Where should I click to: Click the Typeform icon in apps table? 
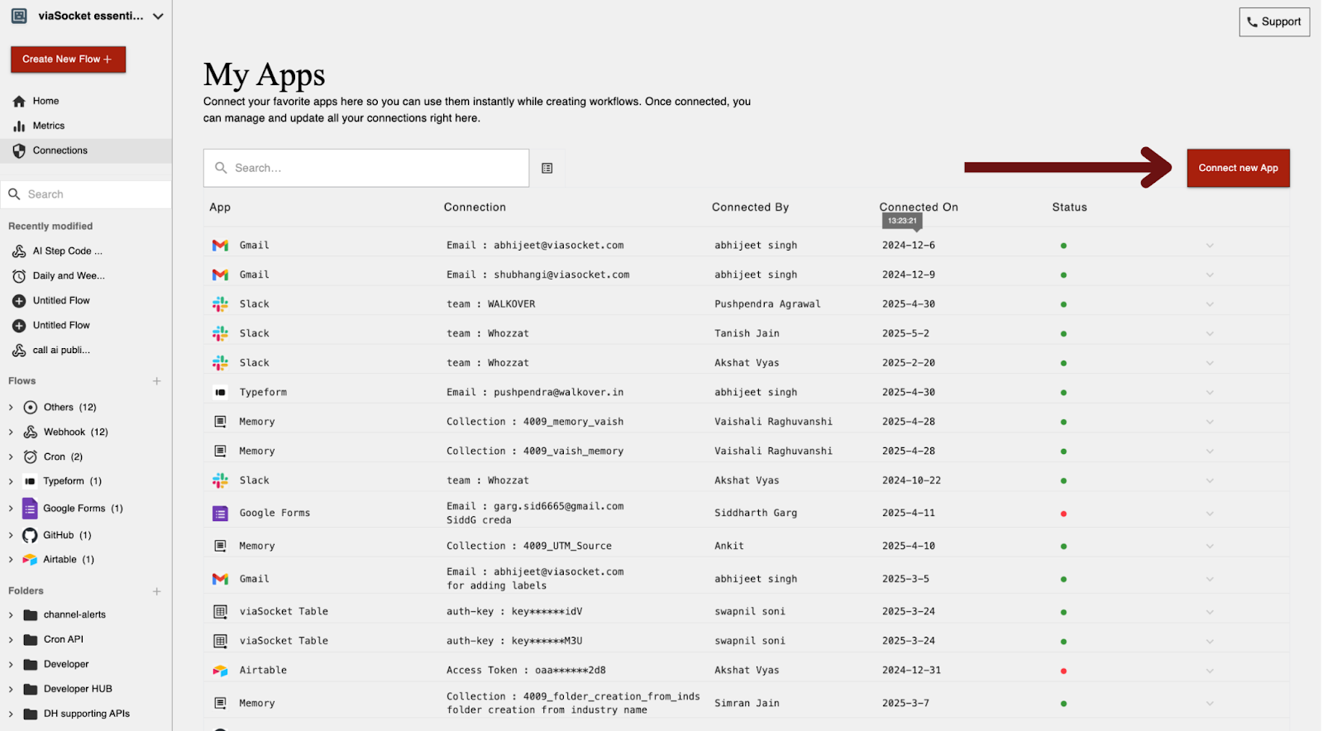pos(220,393)
